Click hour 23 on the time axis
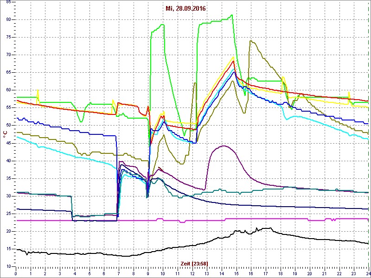 coord(354,274)
